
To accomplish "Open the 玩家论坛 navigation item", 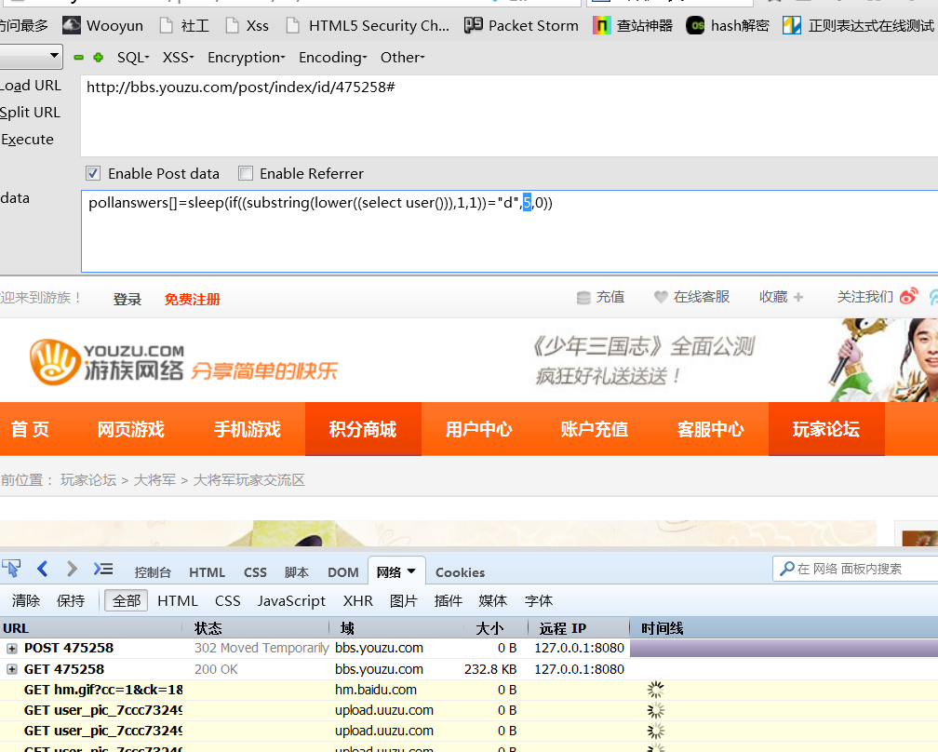I will 826,429.
